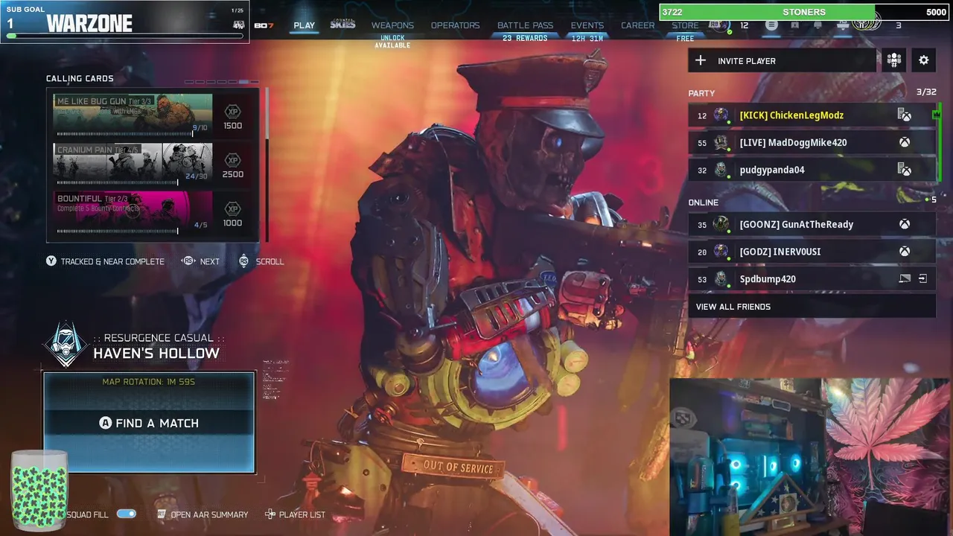Select [GODZ] INERV0USI in online list
953x536 pixels.
tap(812, 252)
